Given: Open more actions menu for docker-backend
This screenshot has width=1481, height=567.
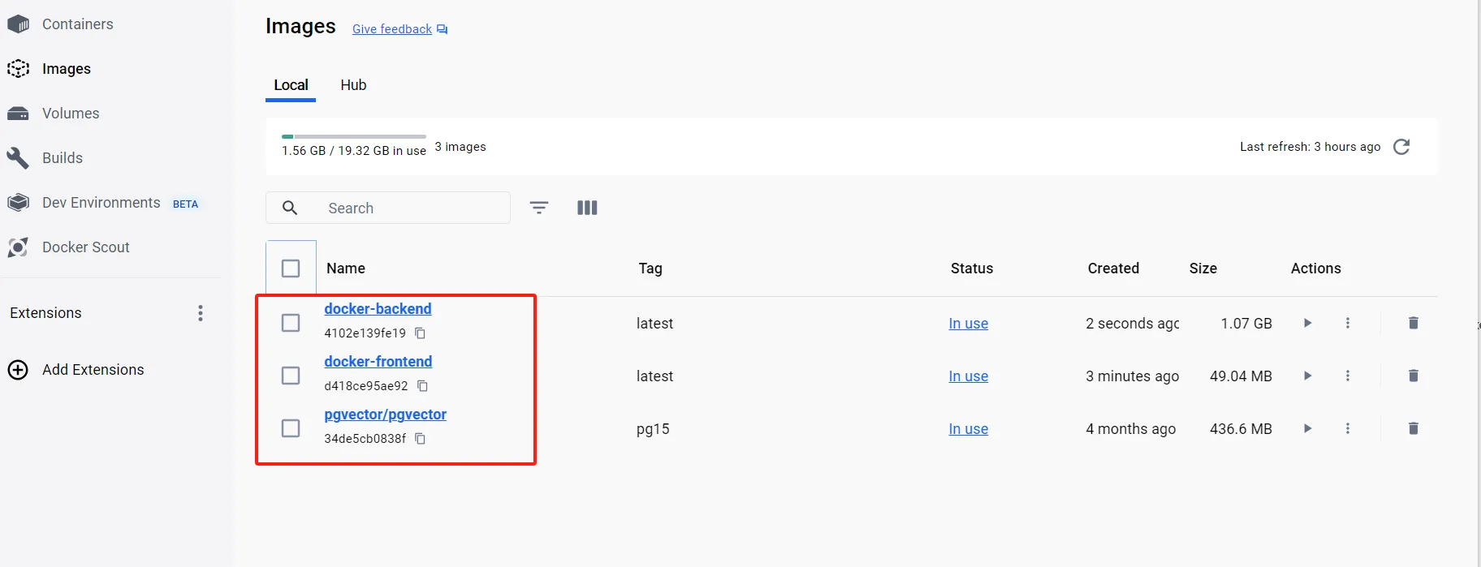Looking at the screenshot, I should click(x=1348, y=323).
